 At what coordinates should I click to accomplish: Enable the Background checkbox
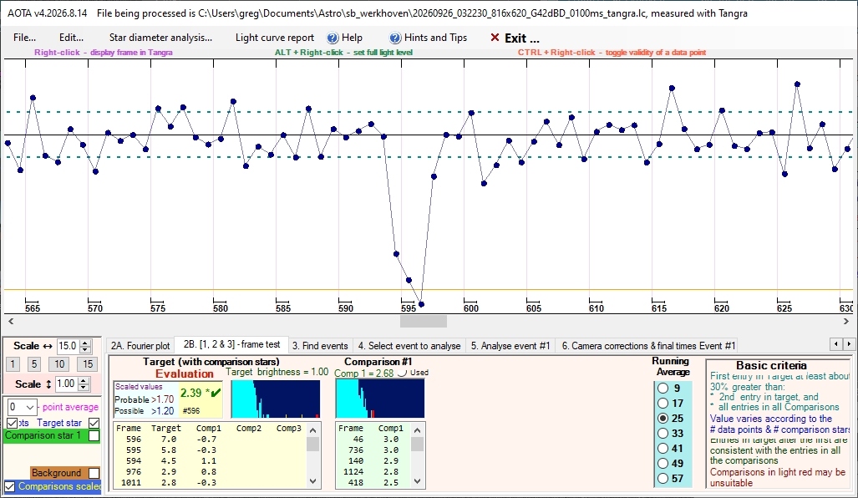(x=94, y=473)
